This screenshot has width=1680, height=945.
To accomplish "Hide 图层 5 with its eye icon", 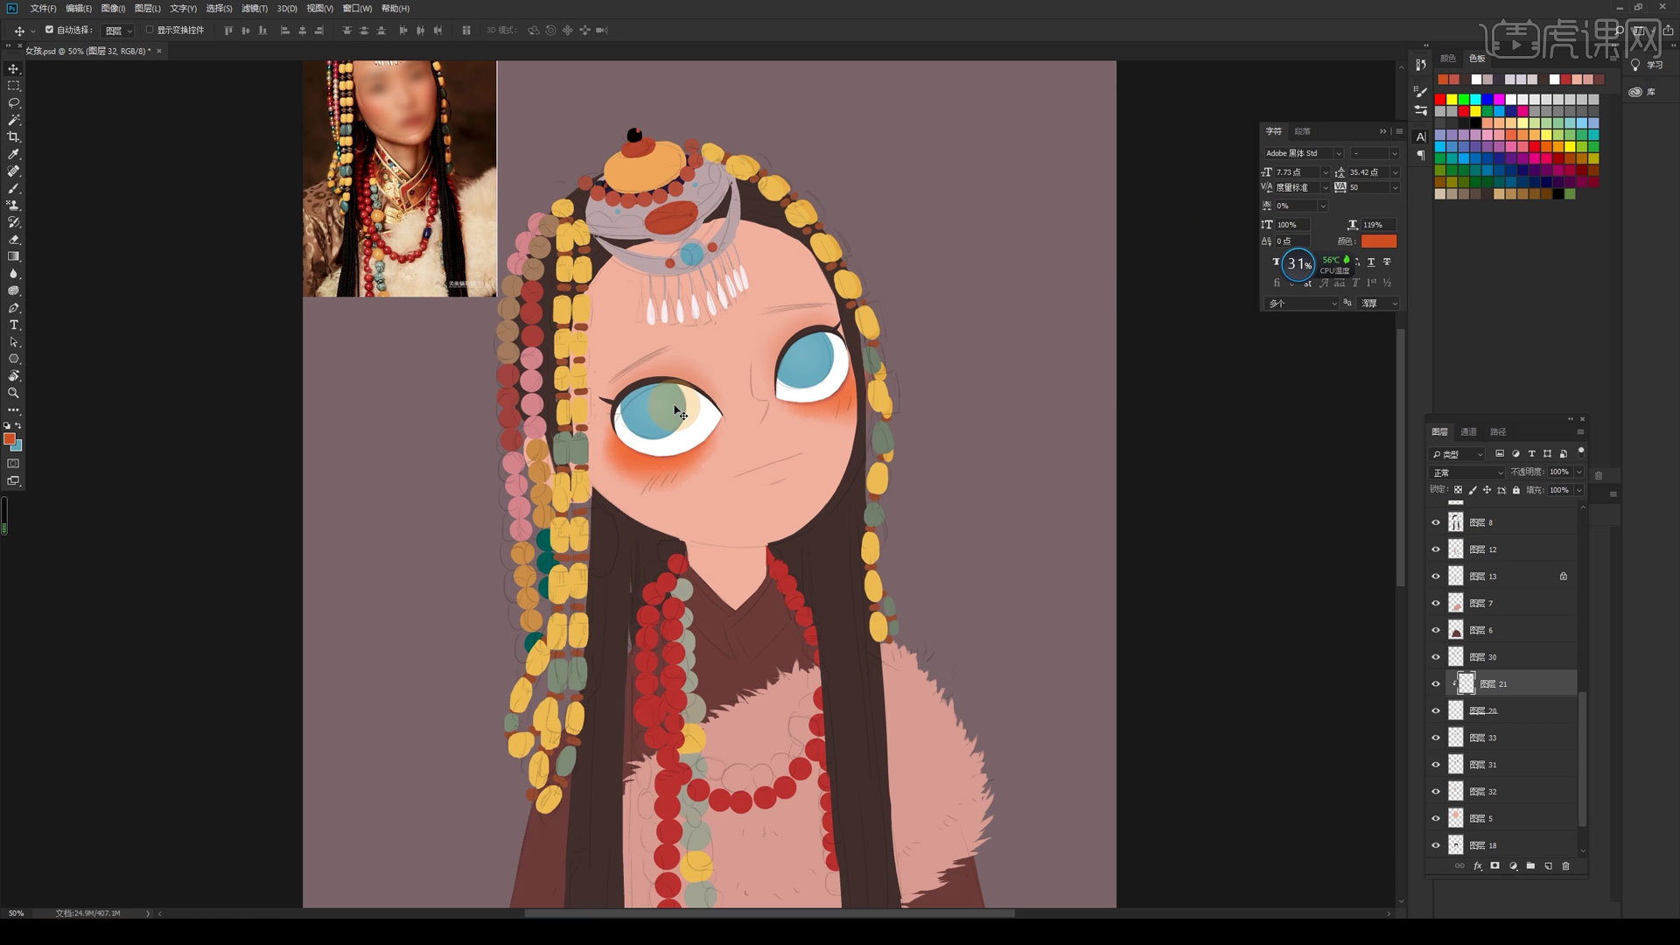I will pos(1435,818).
